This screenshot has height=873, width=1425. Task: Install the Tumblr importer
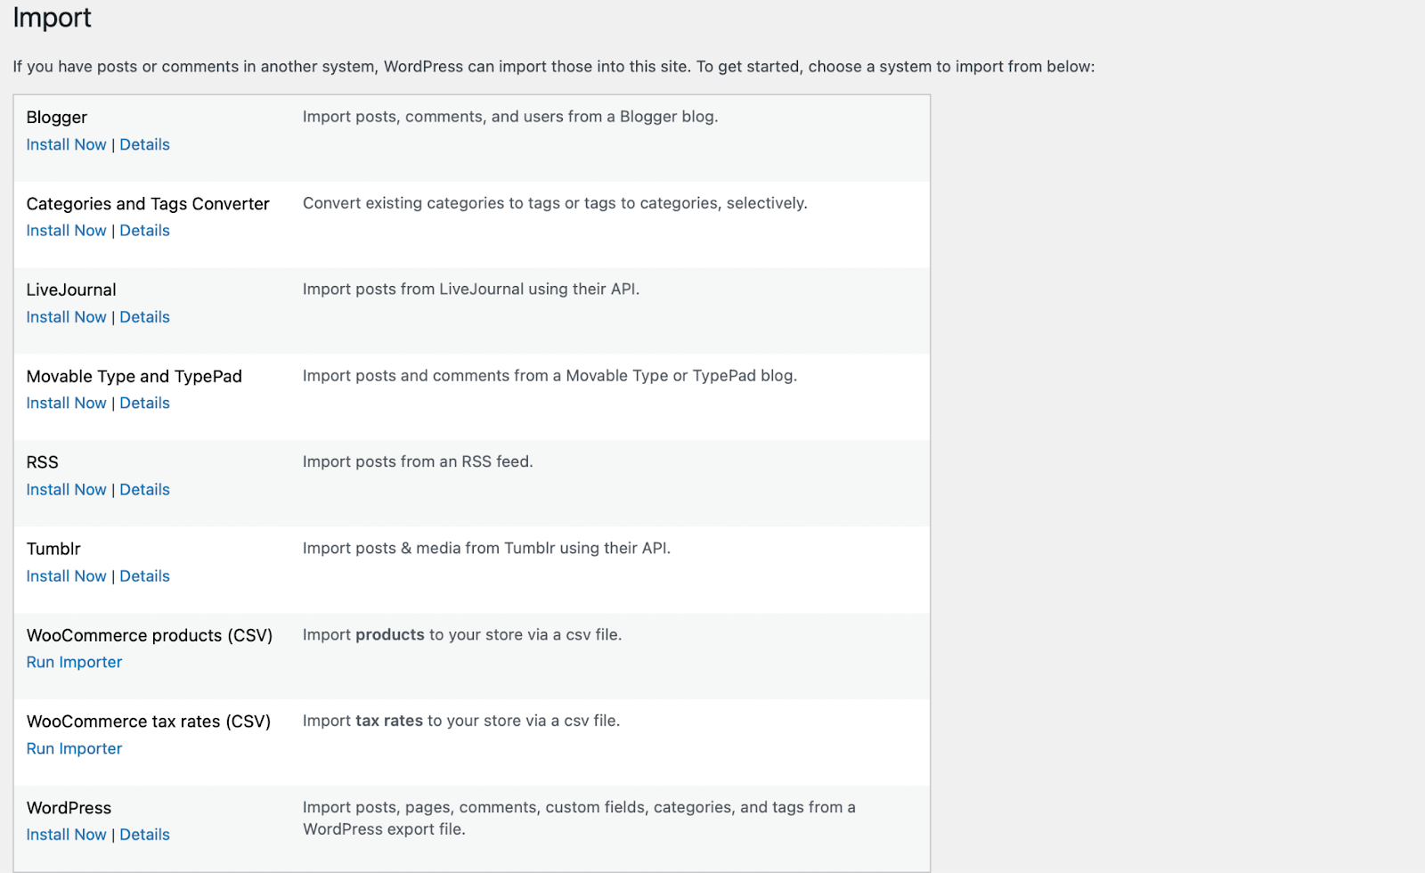[66, 576]
